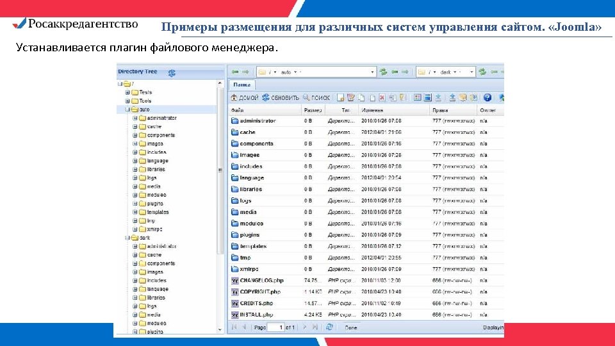The height and width of the screenshot is (346, 615).
Task: Click the ОБНОВИТЬ reload button
Action: [x=281, y=97]
